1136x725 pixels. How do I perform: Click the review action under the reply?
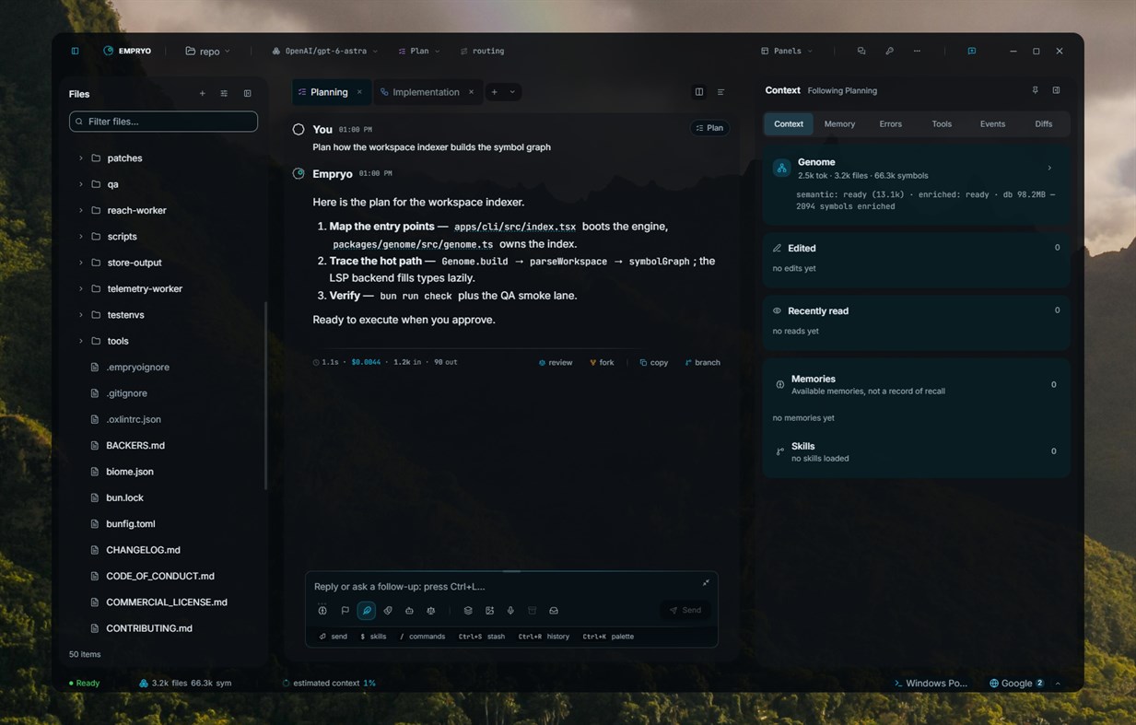[x=556, y=362]
